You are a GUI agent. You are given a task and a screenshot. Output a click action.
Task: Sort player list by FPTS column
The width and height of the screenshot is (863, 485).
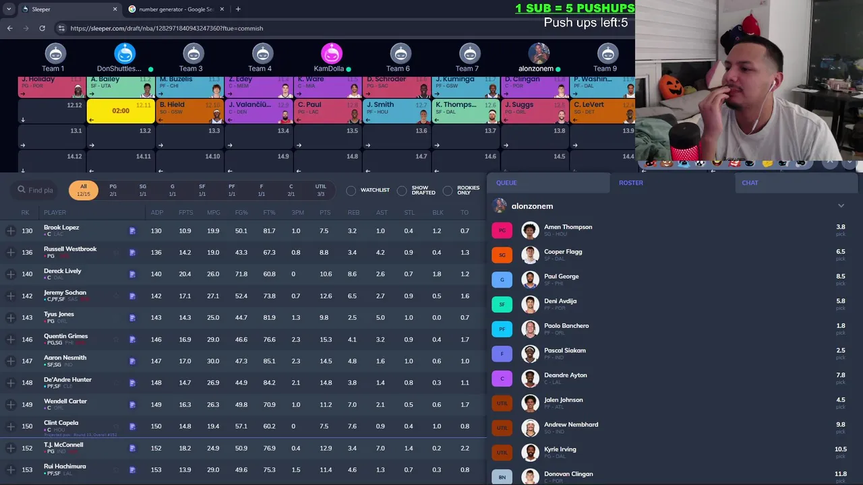pyautogui.click(x=185, y=212)
